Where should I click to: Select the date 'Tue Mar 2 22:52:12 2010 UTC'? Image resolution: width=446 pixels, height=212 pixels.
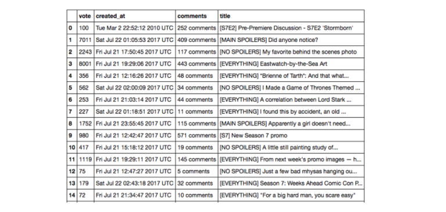coord(135,28)
